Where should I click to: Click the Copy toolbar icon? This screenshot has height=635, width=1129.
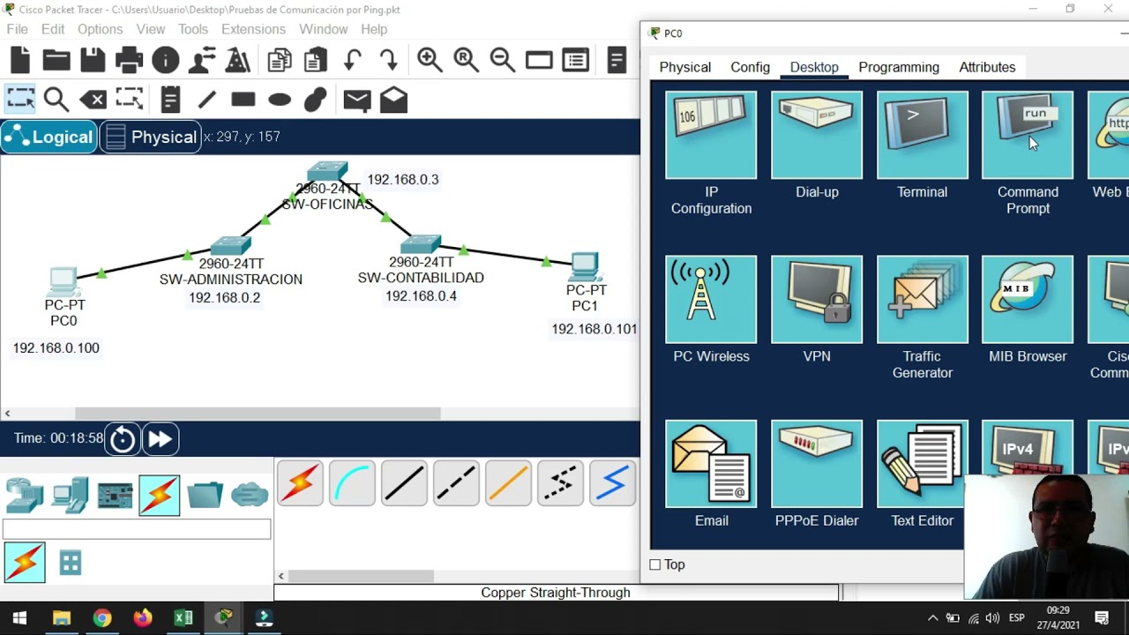click(x=280, y=60)
